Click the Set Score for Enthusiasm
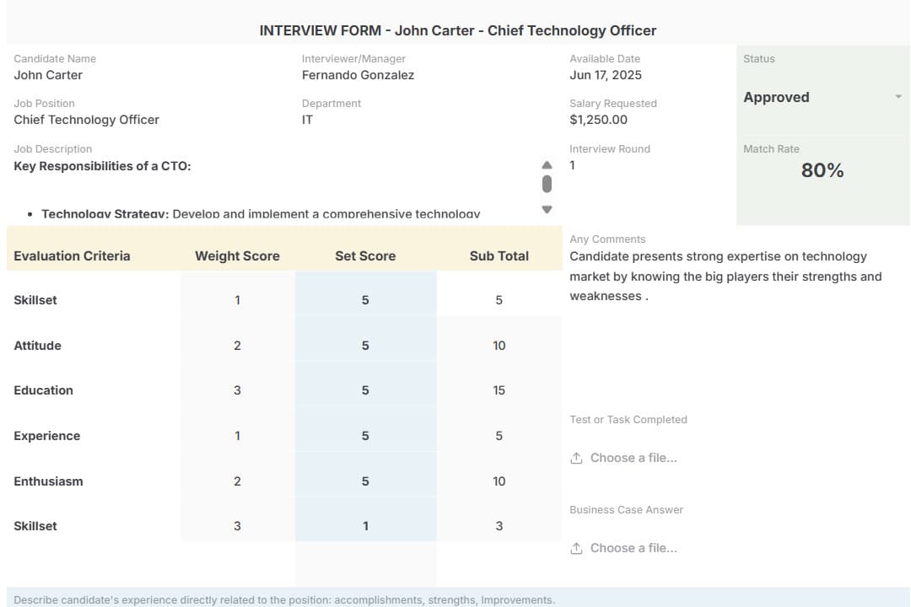911x607 pixels. click(x=365, y=481)
